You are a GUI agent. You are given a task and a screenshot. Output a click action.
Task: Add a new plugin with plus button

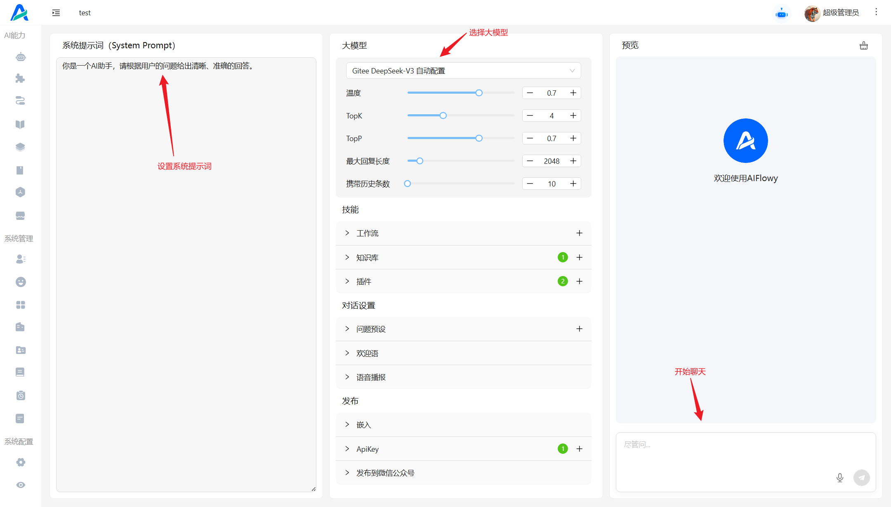pos(579,281)
